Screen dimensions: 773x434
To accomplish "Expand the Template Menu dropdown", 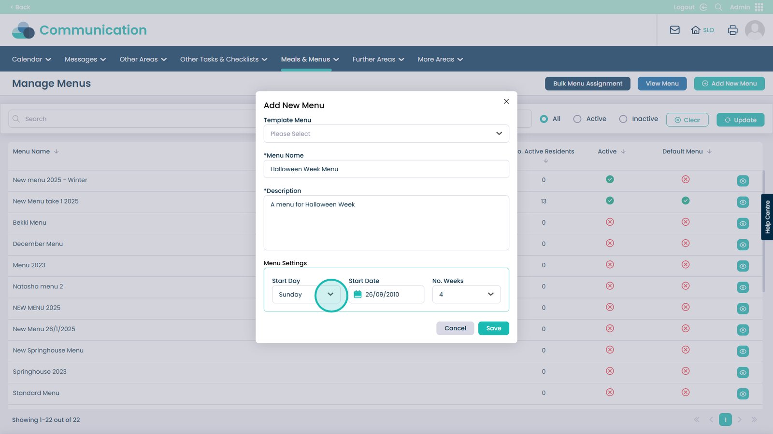I will tap(386, 134).
